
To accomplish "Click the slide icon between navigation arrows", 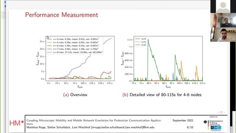I will point(221,112).
